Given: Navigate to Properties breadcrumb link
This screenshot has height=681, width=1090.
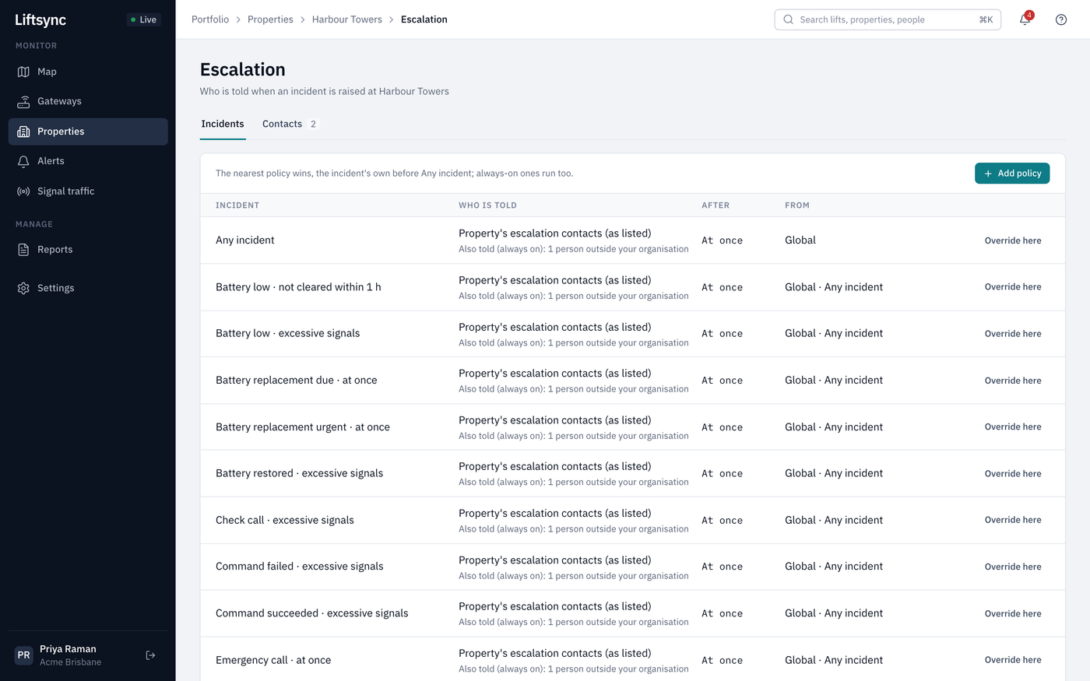Looking at the screenshot, I should 270,19.
